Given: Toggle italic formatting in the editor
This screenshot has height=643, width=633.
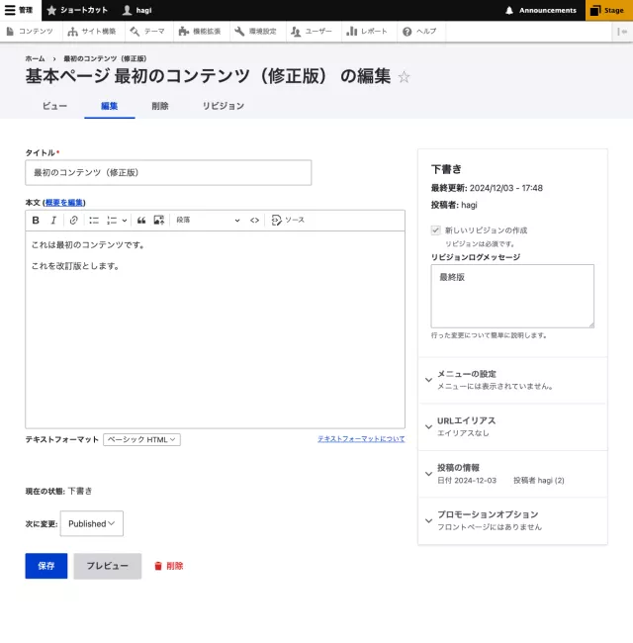Looking at the screenshot, I should tap(53, 221).
